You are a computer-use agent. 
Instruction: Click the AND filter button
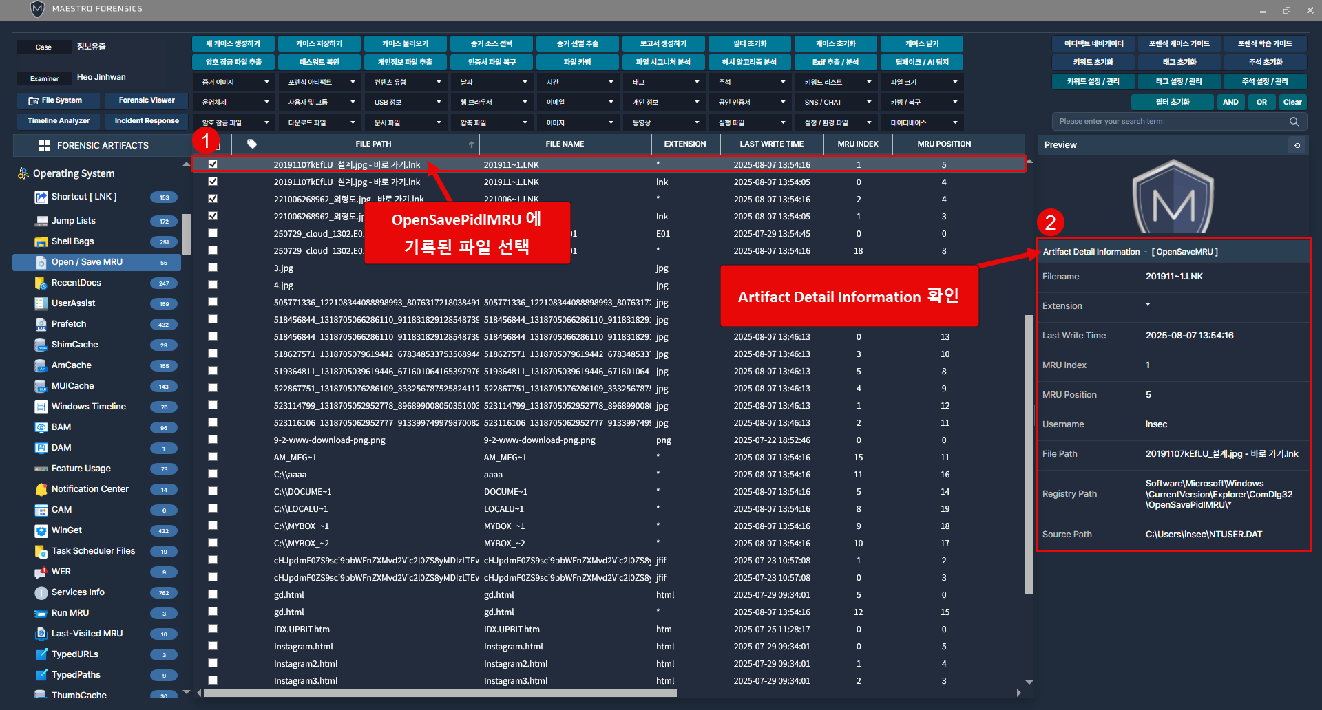(x=1230, y=103)
